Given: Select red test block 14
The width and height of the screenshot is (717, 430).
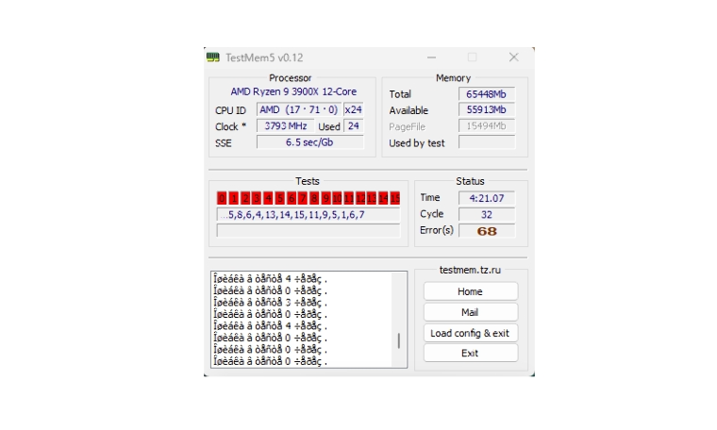Looking at the screenshot, I should (x=384, y=198).
